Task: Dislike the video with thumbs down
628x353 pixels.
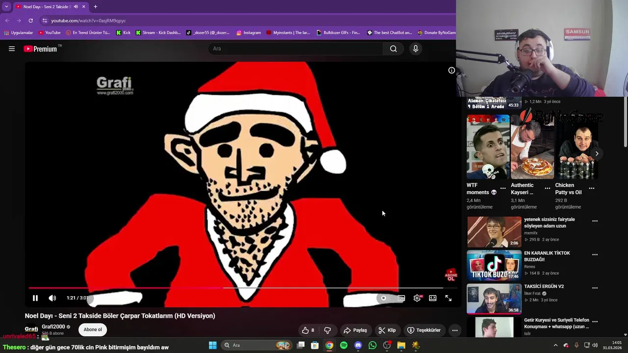Action: (327, 330)
